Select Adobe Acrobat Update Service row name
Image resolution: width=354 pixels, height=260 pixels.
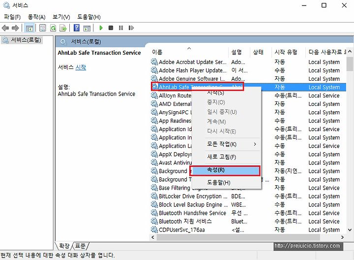point(193,62)
